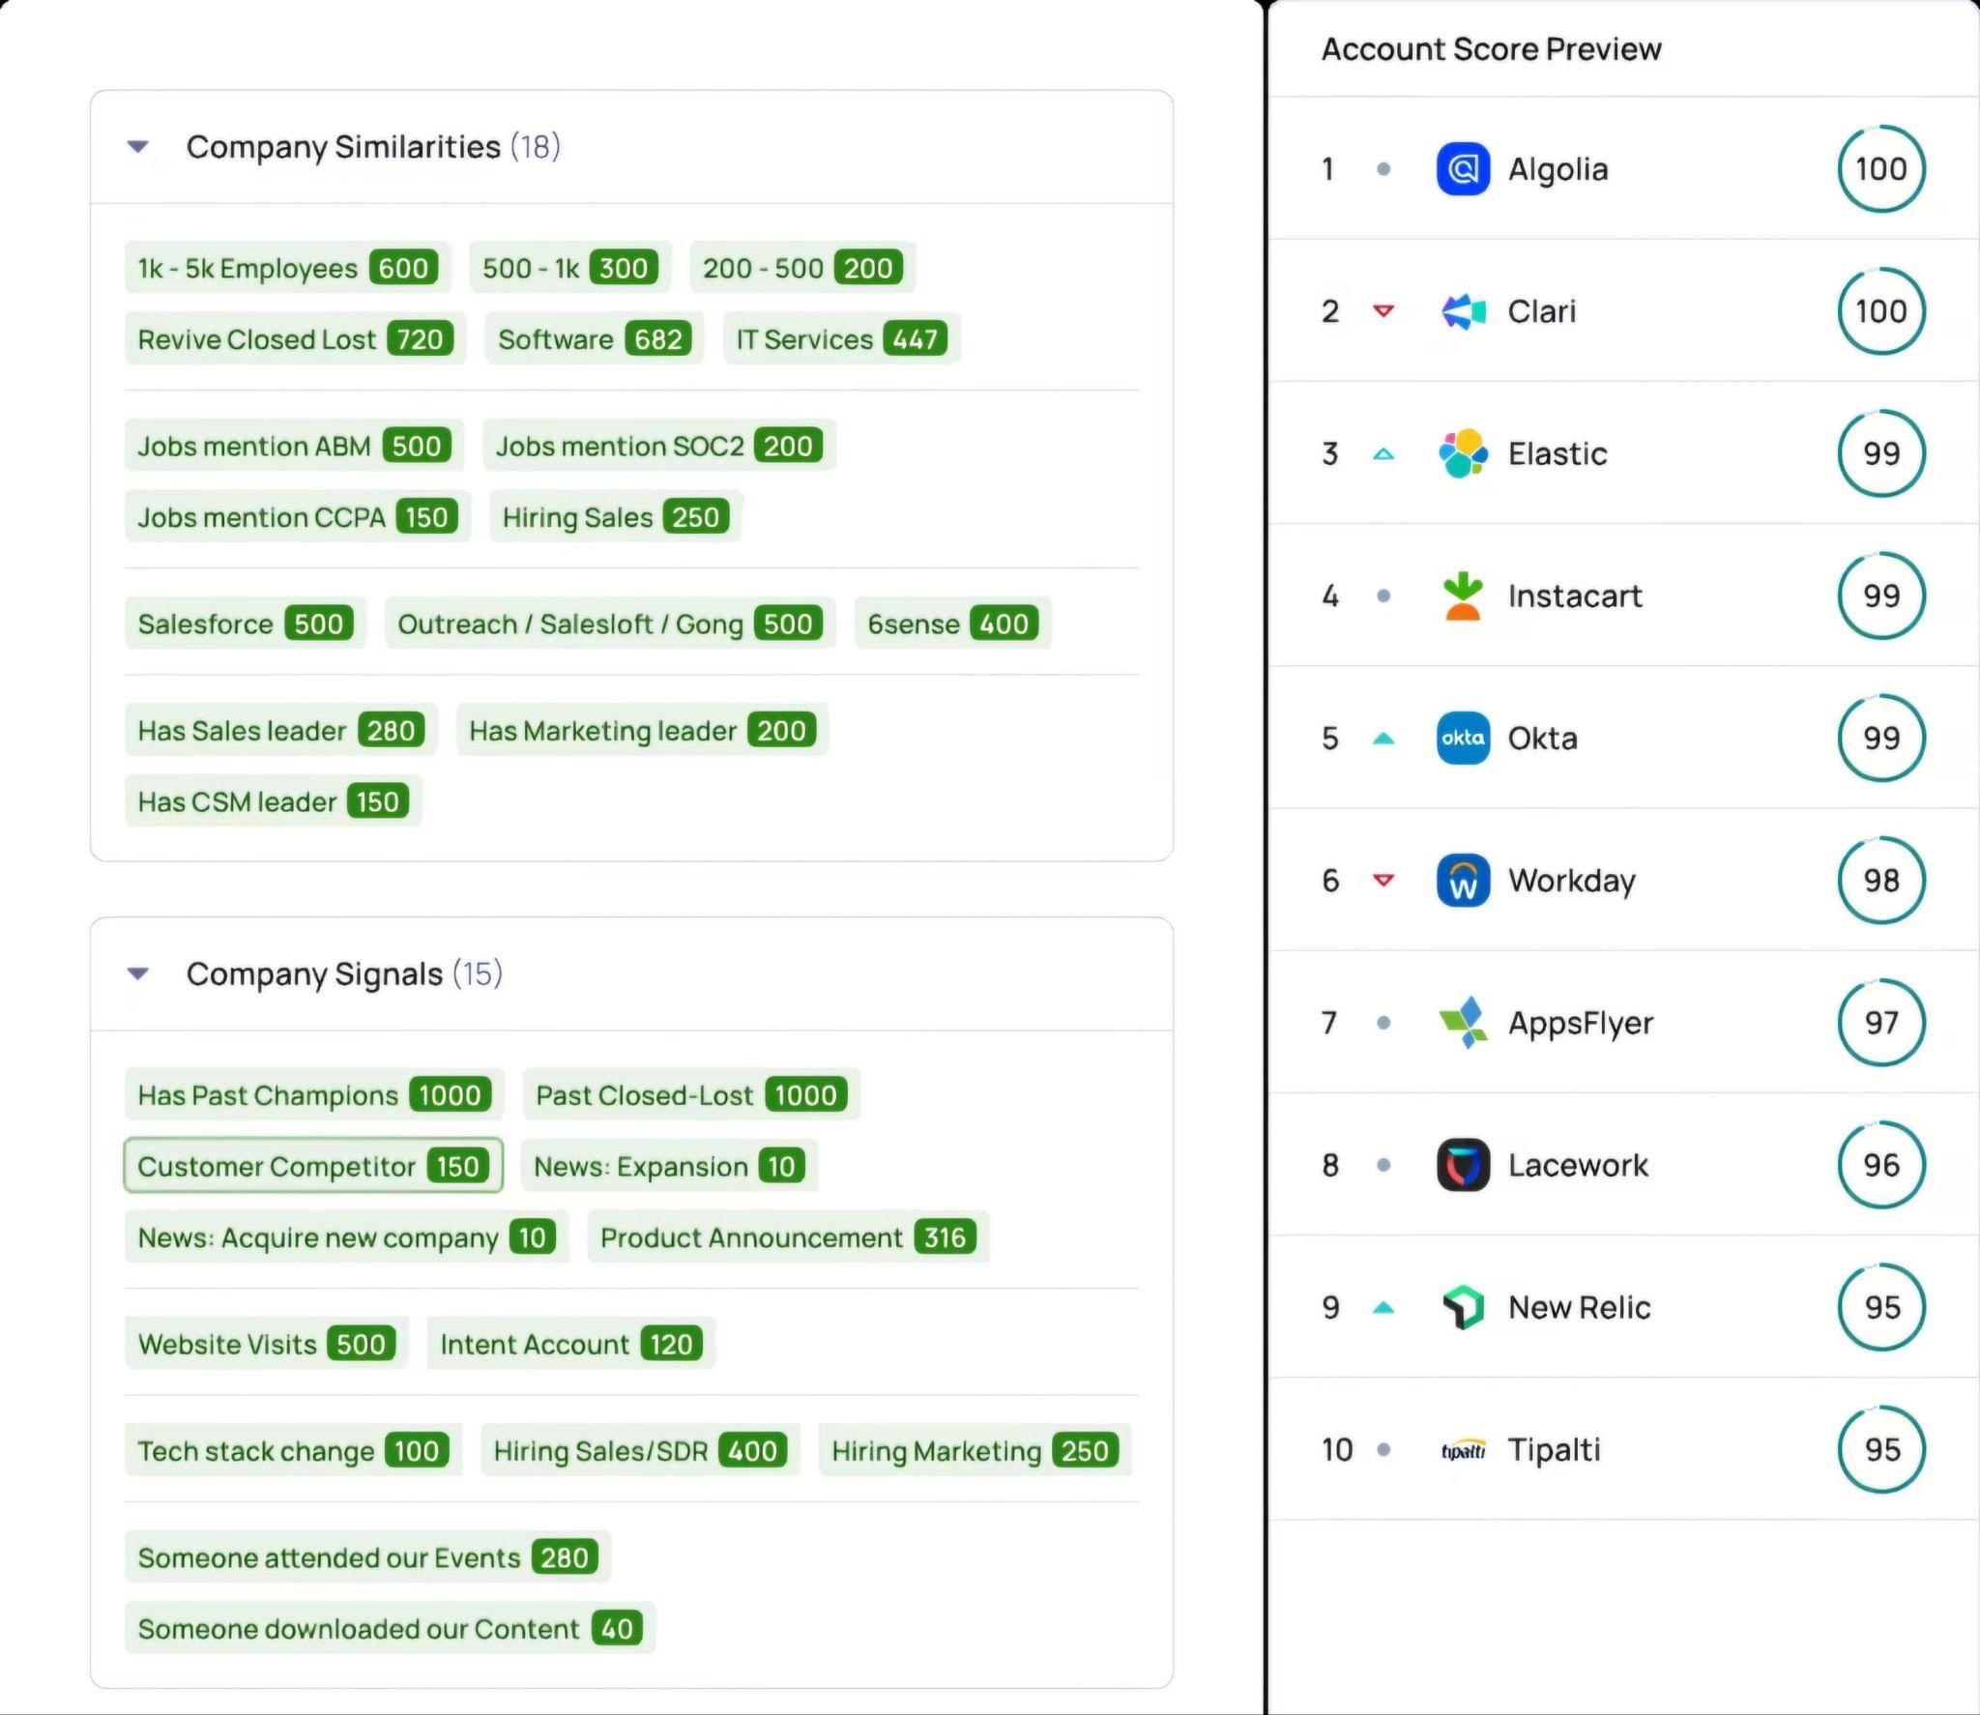Collapse the Company Similarities section
Viewport: 1980px width, 1715px height.
138,147
